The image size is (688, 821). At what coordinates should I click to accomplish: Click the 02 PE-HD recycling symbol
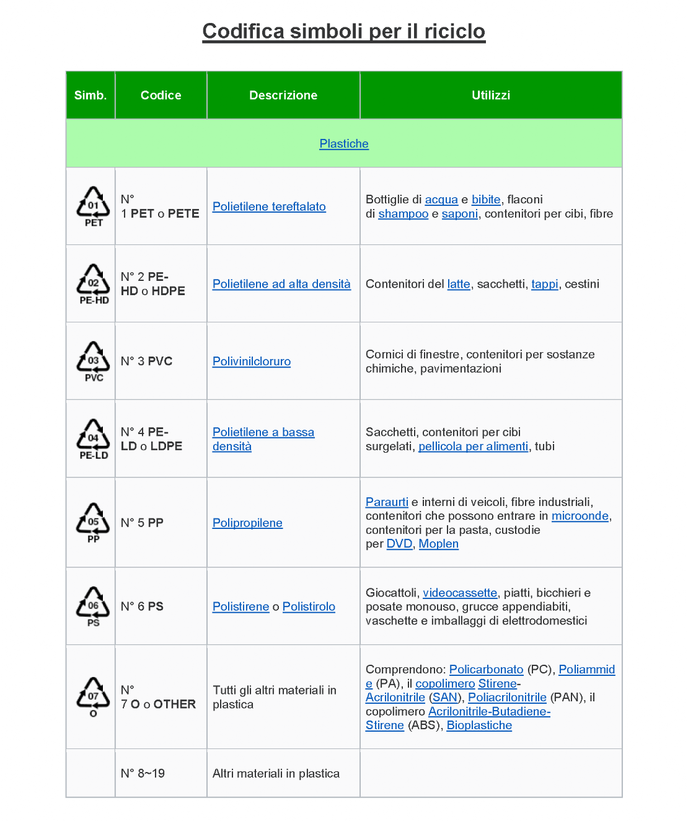tap(93, 284)
